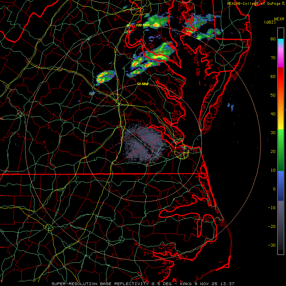The width and height of the screenshot is (286, 286).
Task: Click the 0 dBZ scale value
Action: [x=274, y=189]
